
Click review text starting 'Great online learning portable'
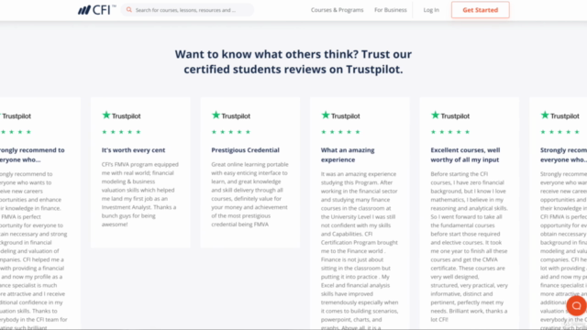click(x=249, y=194)
